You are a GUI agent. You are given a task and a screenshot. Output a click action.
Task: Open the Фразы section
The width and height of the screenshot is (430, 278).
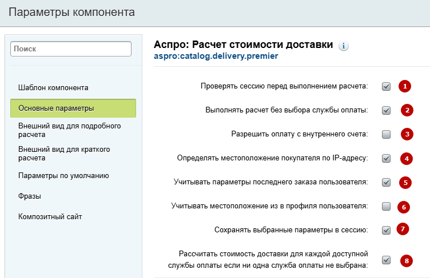point(30,196)
